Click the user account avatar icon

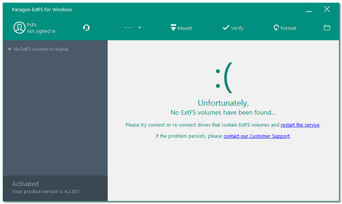coord(19,28)
